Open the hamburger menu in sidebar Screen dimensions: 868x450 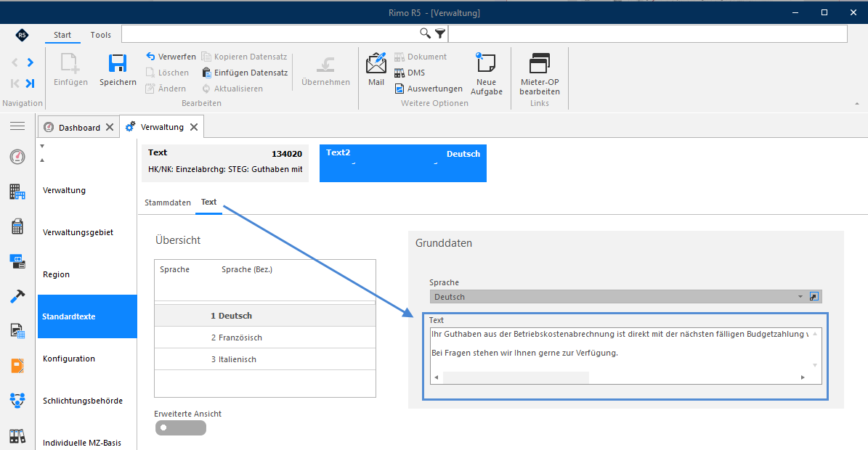click(x=17, y=126)
